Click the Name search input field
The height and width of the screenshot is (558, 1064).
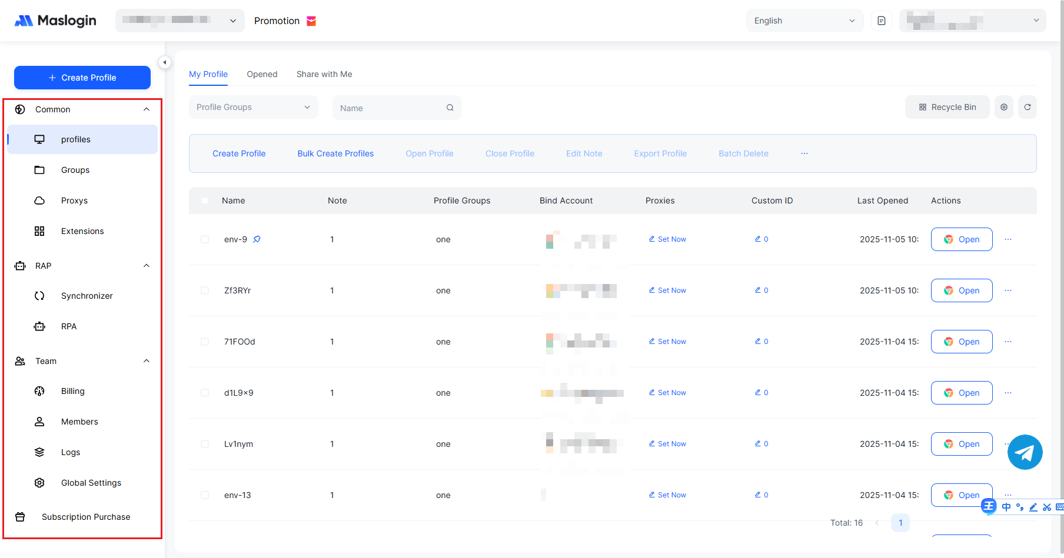coord(388,108)
